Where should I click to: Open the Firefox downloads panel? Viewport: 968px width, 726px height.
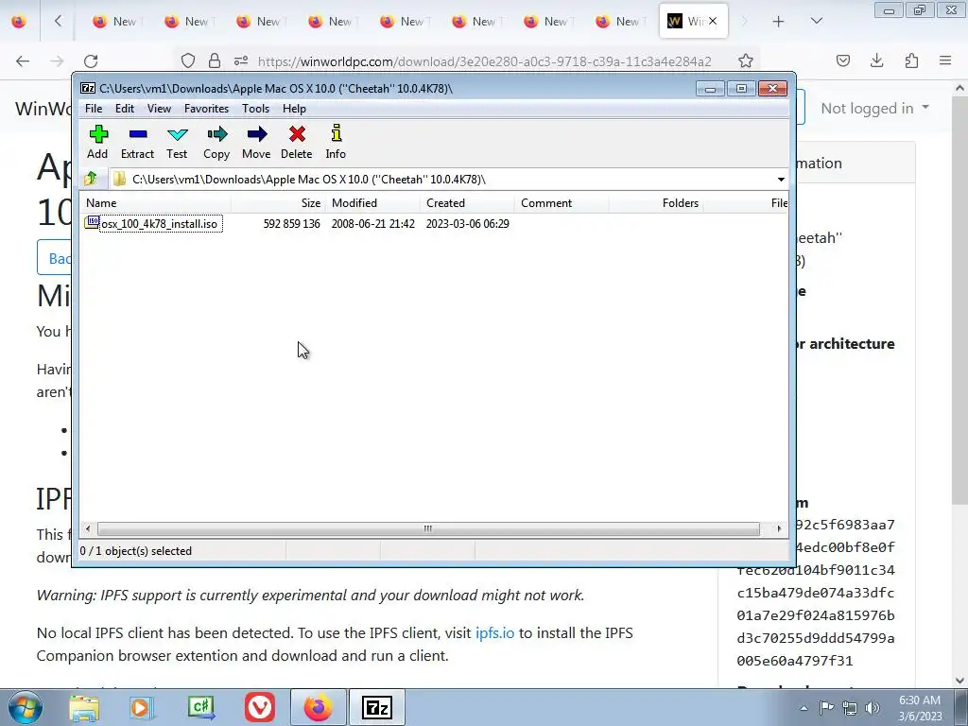(876, 60)
